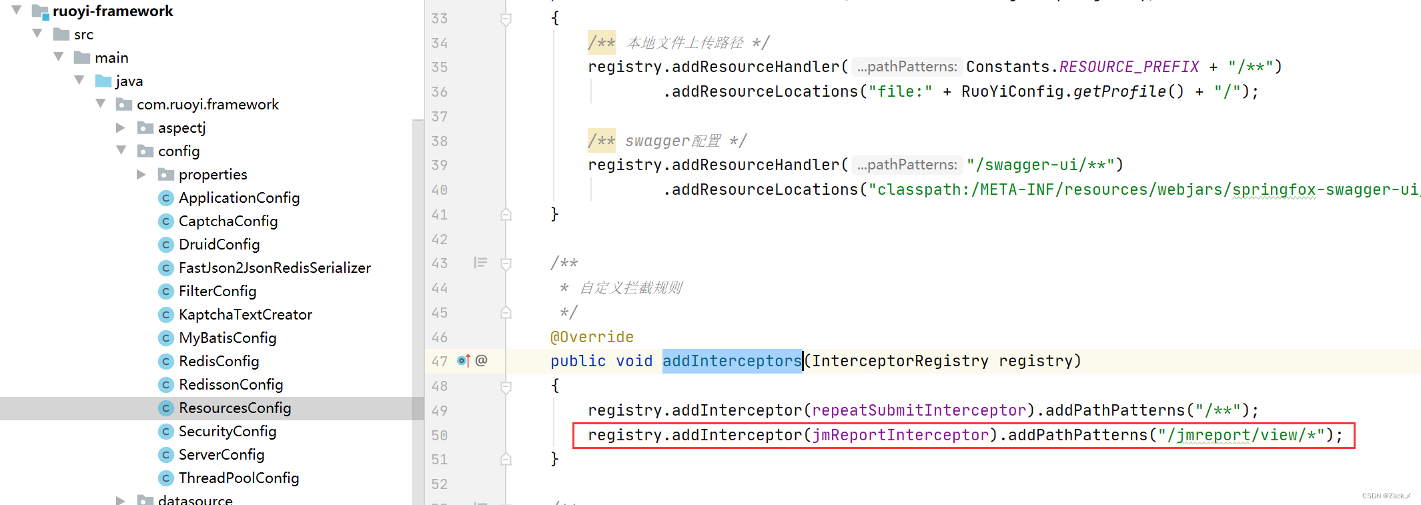Fold the closing brace marker at line 51

click(506, 459)
